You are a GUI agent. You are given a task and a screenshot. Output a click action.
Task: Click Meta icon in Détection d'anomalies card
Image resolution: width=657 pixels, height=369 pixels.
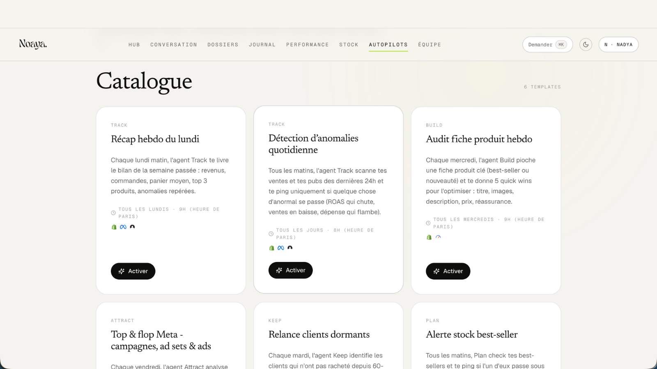tap(281, 248)
